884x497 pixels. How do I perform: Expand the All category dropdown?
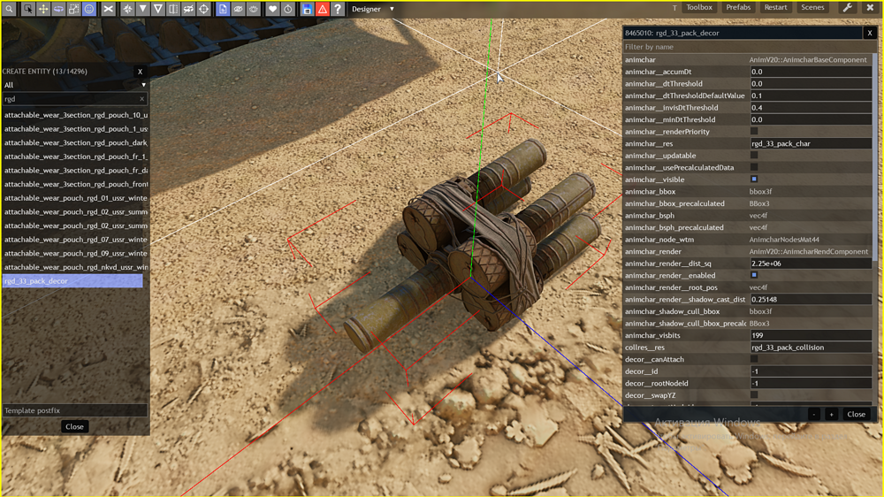[x=75, y=85]
